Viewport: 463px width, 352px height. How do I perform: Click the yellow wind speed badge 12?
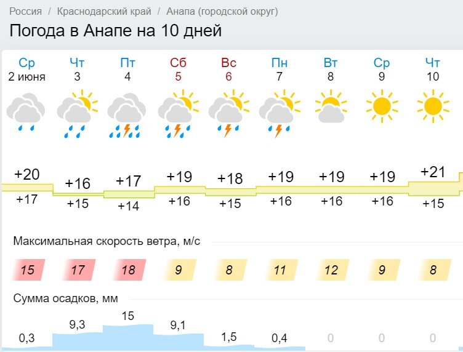(332, 270)
